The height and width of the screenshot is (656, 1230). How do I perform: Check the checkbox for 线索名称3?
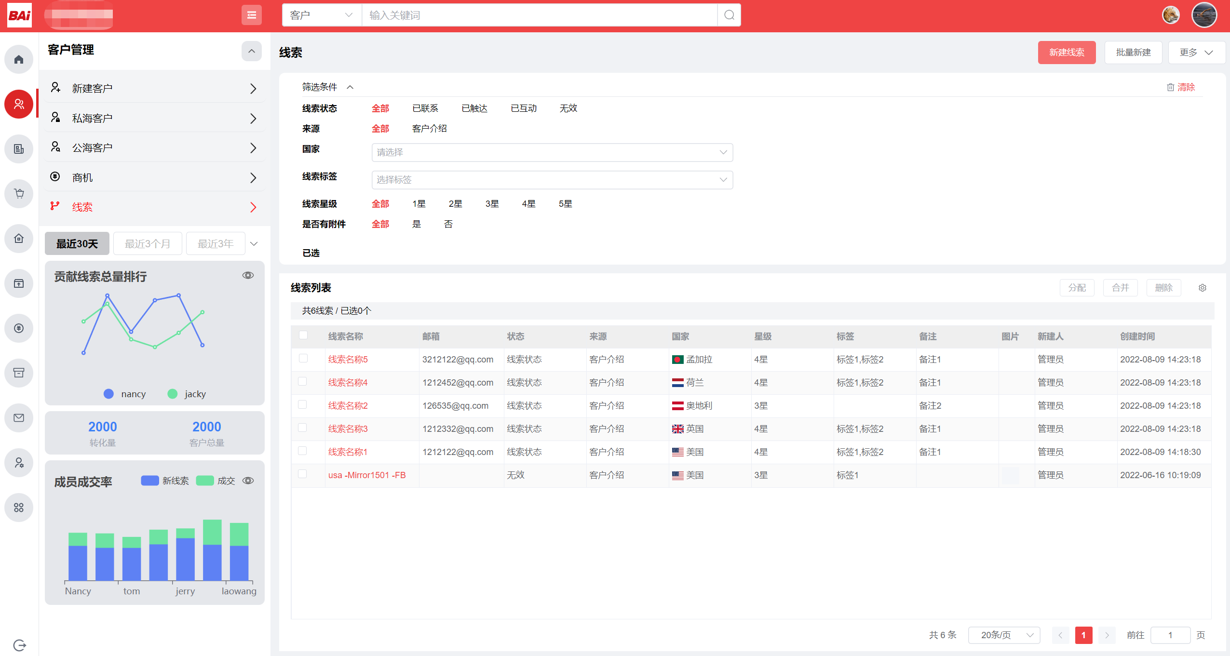302,428
